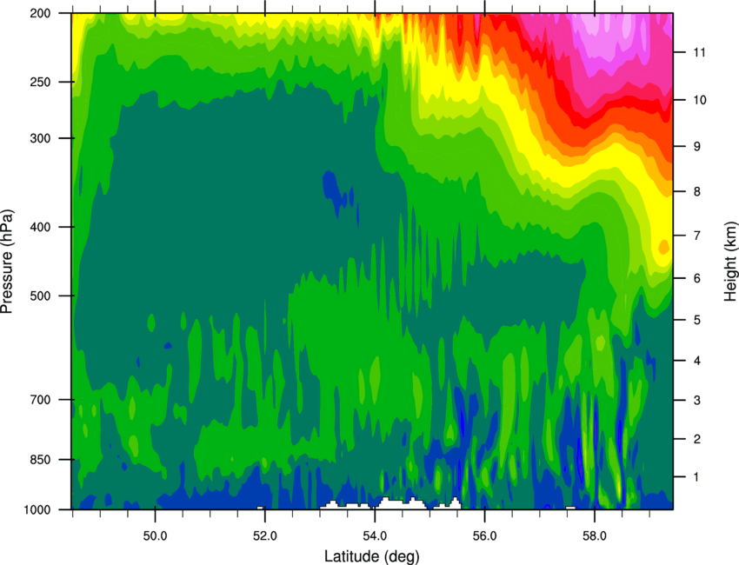Click the 'Latitude (deg)' axis title
Image resolution: width=739 pixels, height=565 pixels.
tap(372, 556)
